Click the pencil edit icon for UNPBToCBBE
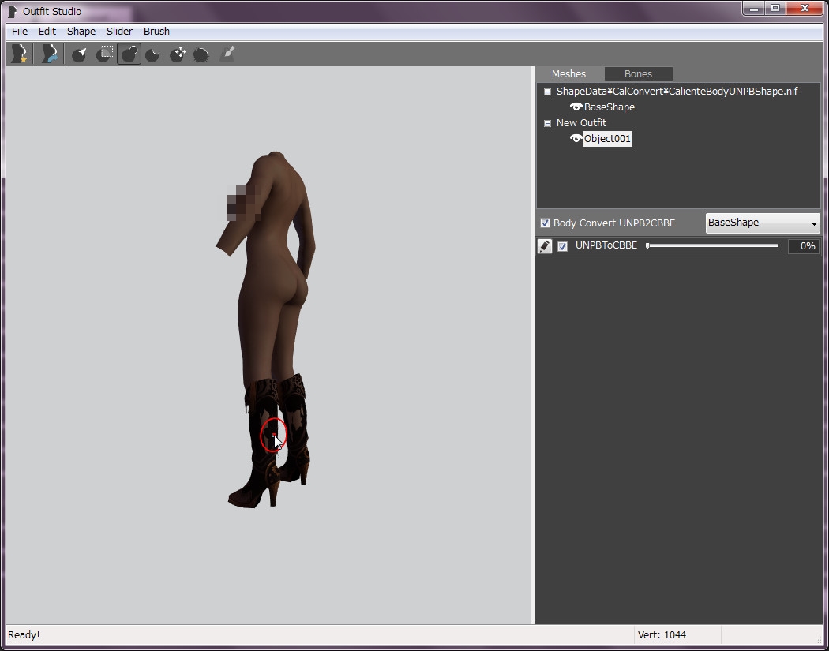The height and width of the screenshot is (651, 829). (x=545, y=246)
